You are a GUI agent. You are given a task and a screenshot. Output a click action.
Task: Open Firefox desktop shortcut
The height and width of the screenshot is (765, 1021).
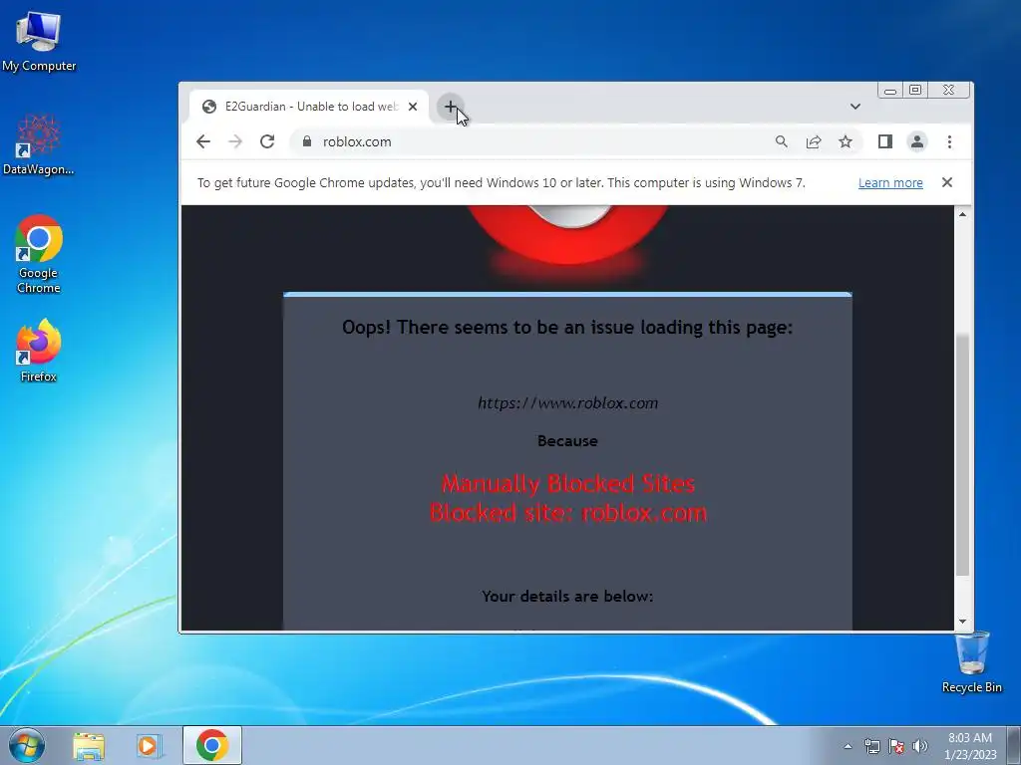coord(39,351)
